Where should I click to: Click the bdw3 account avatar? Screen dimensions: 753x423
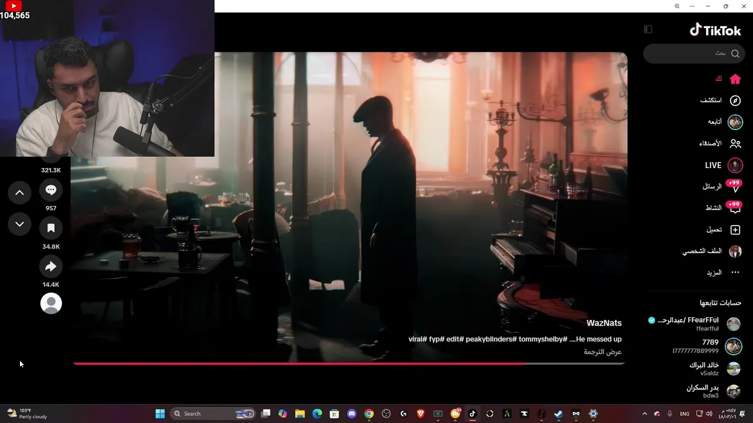734,391
